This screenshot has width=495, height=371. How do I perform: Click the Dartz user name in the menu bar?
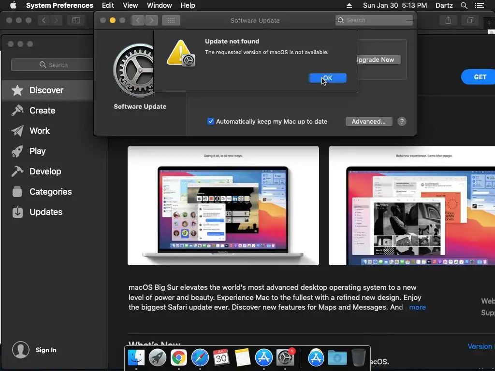(x=444, y=5)
